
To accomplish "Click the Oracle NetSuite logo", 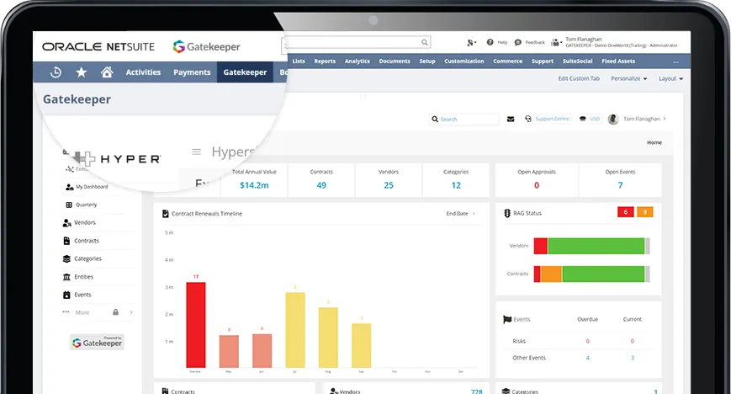I will [x=98, y=46].
